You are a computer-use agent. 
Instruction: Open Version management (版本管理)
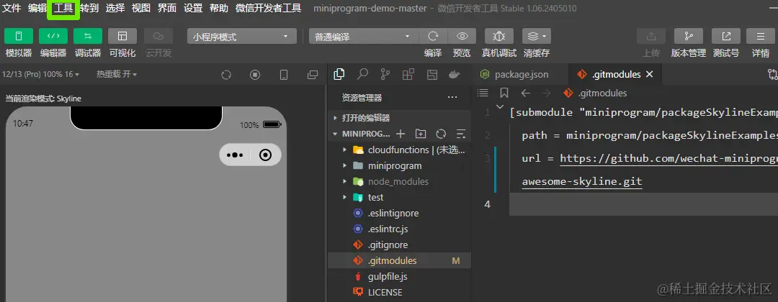tap(688, 36)
